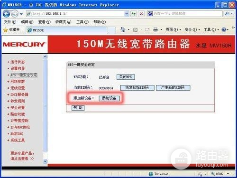Click the 帮助 button in WPS panel
237x178 pixels.
click(x=78, y=108)
